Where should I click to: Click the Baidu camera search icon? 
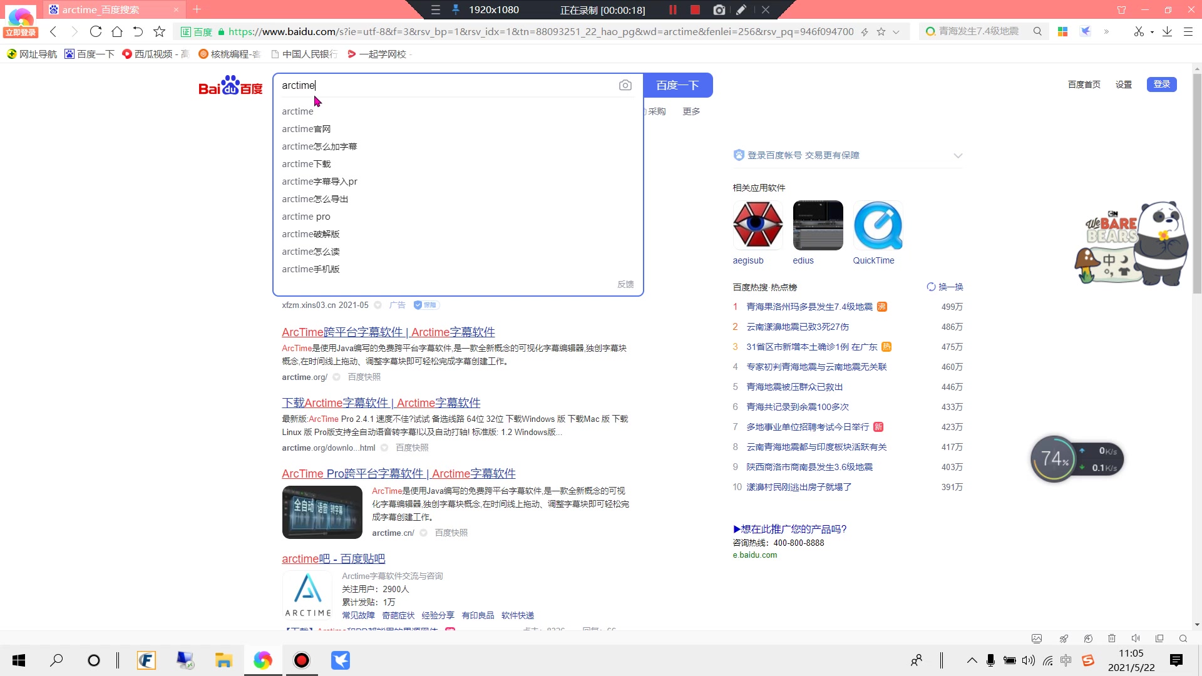625,85
